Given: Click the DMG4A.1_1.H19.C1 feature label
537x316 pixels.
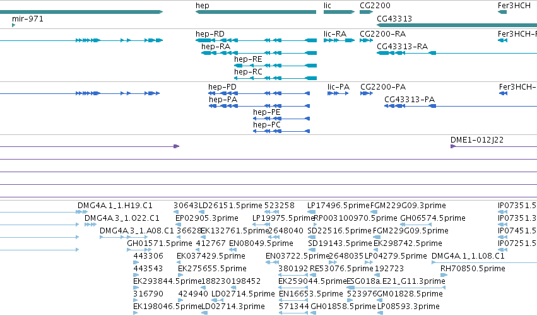Looking at the screenshot, I should coord(115,206).
